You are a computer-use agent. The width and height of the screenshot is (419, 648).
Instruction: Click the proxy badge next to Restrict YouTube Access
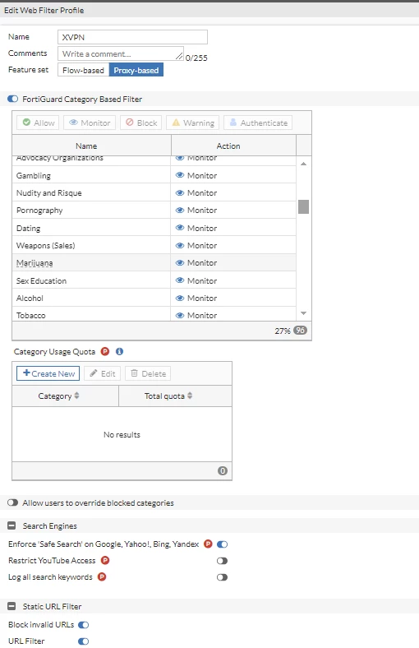[105, 560]
